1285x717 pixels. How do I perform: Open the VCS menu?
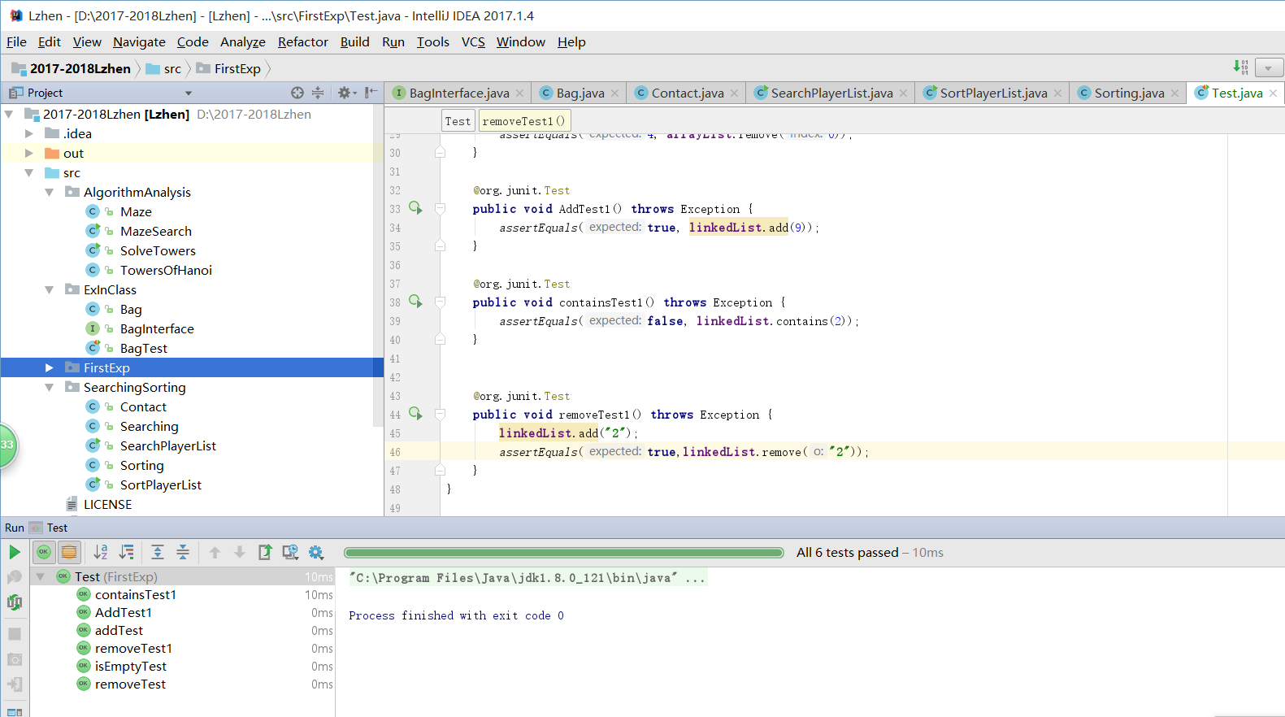(x=473, y=42)
